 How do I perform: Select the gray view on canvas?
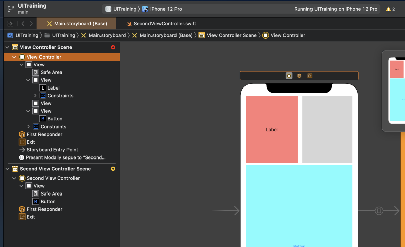point(327,130)
